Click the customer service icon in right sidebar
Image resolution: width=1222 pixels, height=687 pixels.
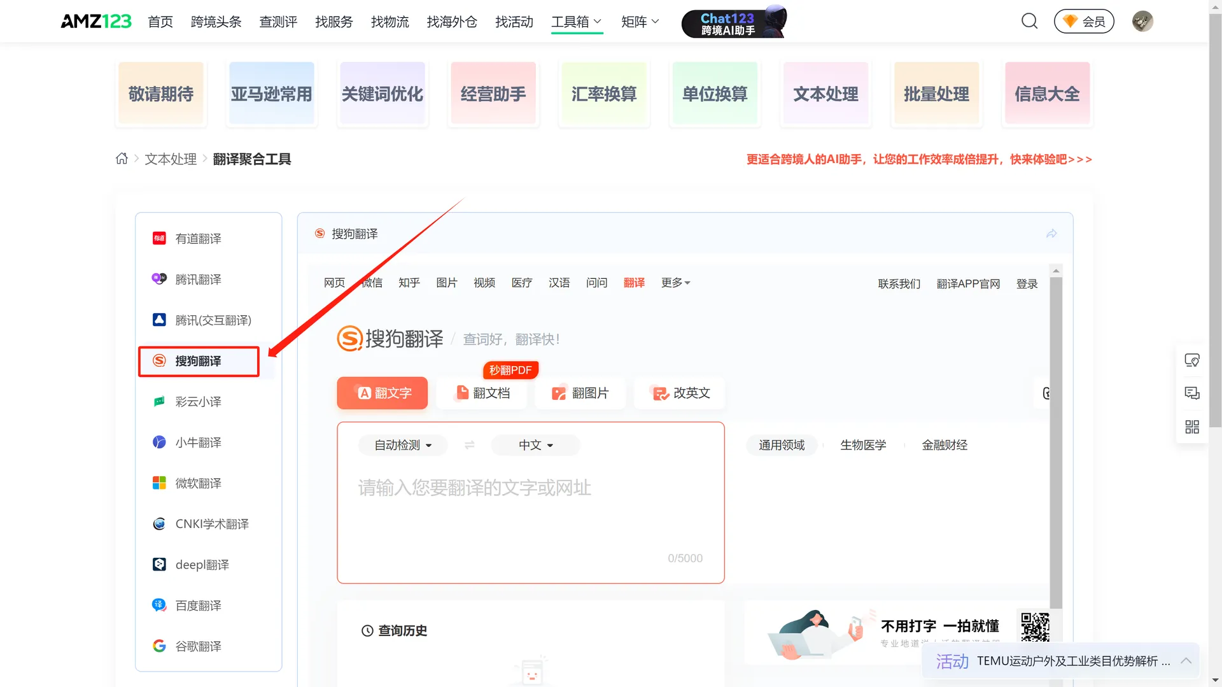(1192, 360)
